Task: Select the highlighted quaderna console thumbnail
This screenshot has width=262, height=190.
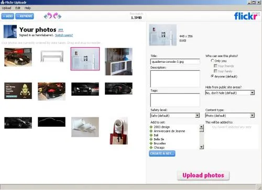Action: pos(85,59)
